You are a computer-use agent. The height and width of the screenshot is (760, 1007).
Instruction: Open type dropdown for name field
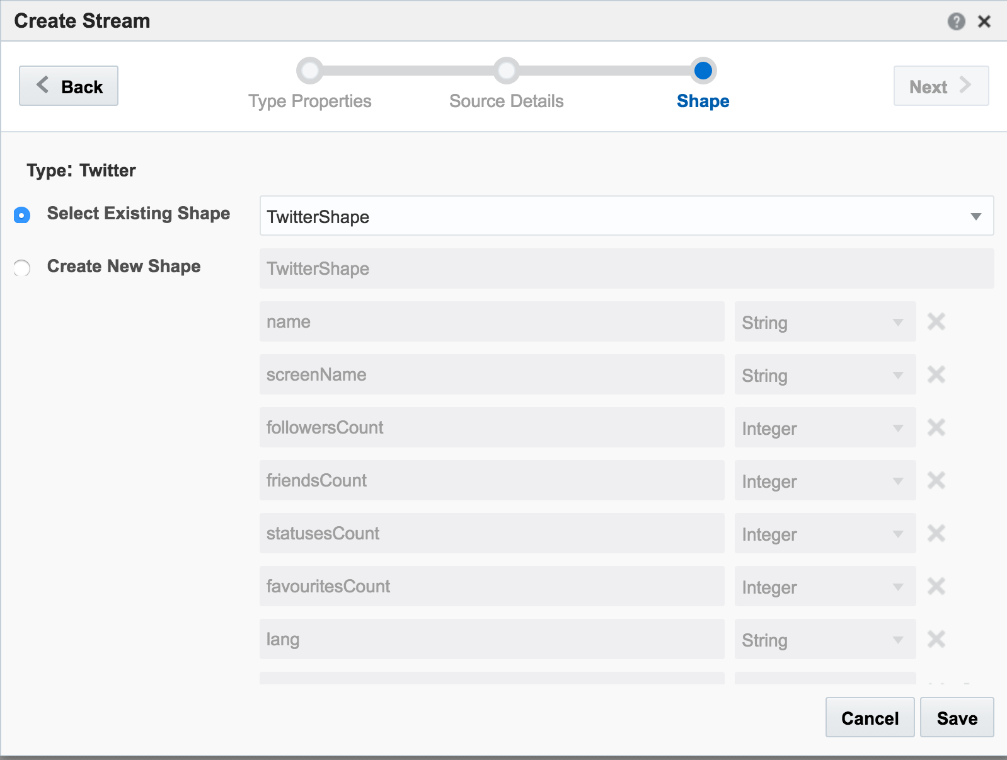click(824, 322)
